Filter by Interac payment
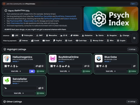 [24, 41]
